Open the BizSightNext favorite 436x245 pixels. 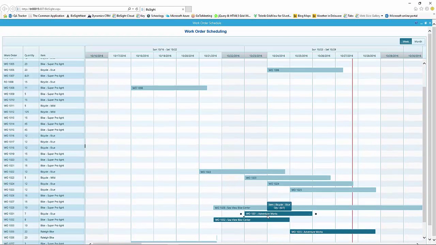click(x=76, y=16)
